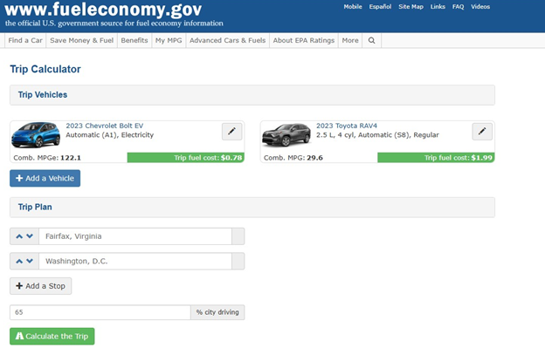Collapse the Trip Vehicles section header
Screen dimensions: 545x348
(252, 95)
